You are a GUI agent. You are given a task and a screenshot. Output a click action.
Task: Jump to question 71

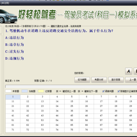click(x=13, y=130)
